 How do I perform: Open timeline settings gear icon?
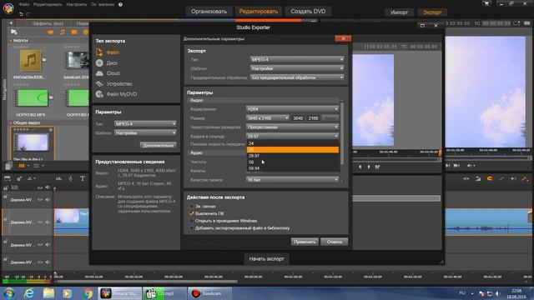[x=19, y=178]
